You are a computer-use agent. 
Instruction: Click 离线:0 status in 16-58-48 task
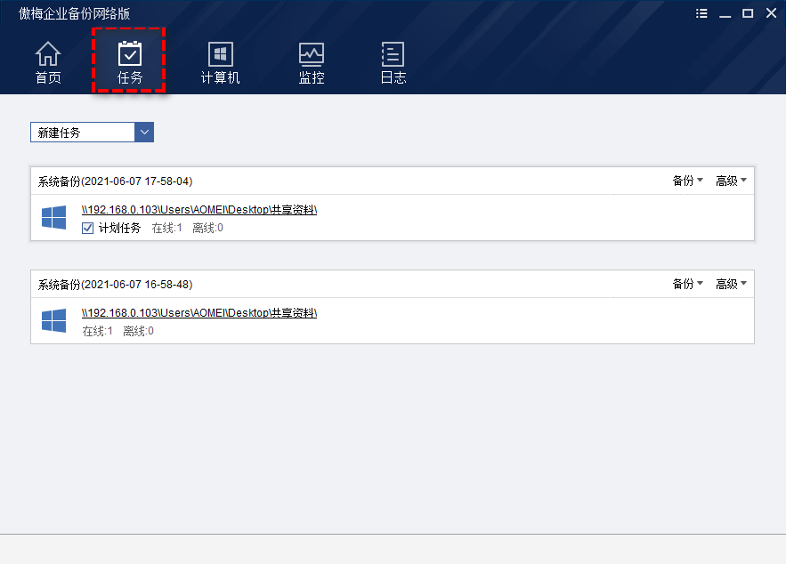[138, 331]
